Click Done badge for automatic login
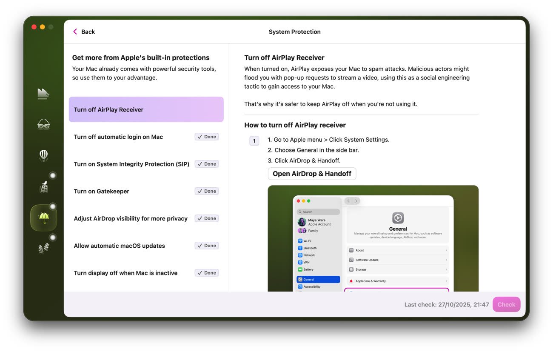553x352 pixels. (206, 137)
